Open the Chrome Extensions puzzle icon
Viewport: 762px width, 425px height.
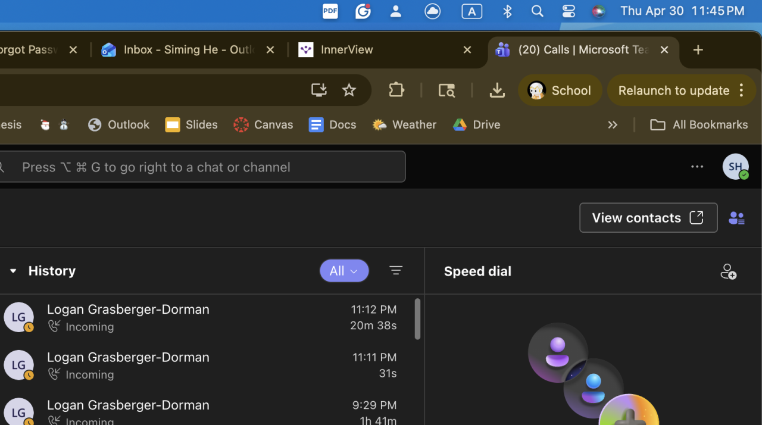click(x=396, y=90)
